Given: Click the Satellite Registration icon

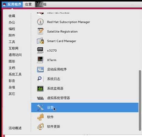Looking at the screenshot, I should click(x=40, y=31).
